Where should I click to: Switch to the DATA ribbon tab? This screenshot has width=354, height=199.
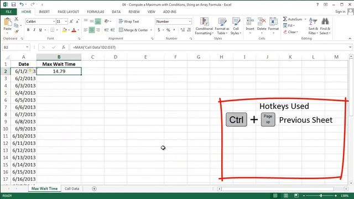point(116,12)
